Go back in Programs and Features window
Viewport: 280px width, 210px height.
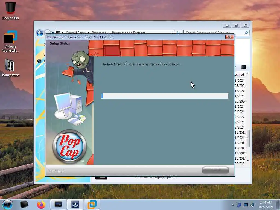point(40,33)
